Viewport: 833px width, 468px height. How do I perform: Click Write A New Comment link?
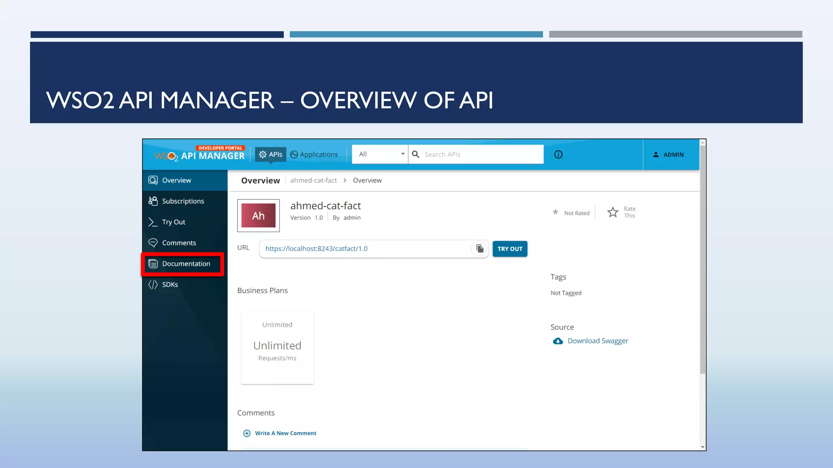coord(286,433)
